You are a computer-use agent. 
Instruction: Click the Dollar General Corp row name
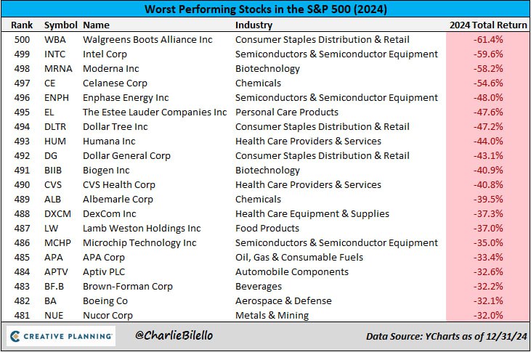click(x=126, y=156)
